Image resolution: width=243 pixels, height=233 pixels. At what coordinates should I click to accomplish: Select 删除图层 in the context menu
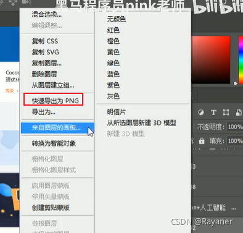coord(44,74)
